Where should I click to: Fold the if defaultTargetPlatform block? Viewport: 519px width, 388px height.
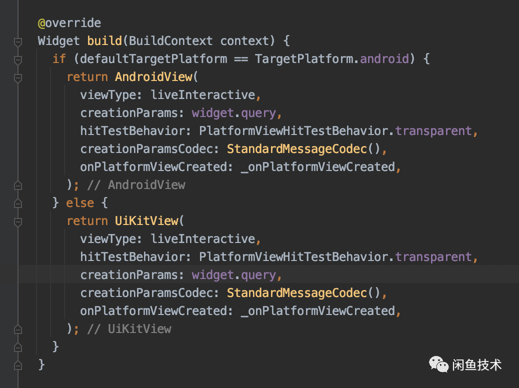pos(18,59)
